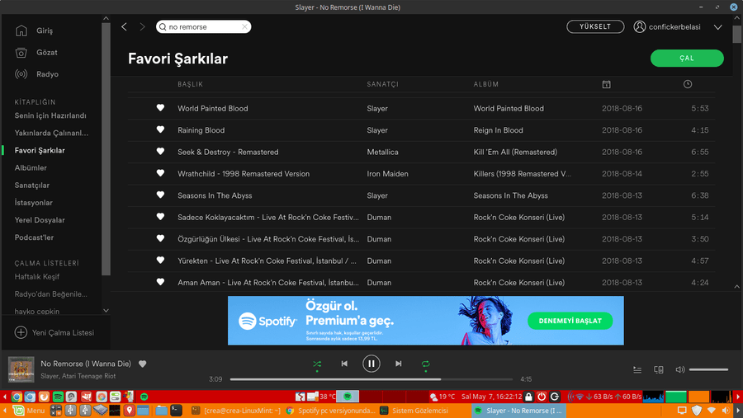Unfavorite Wrathchild heart
Screen dimensions: 743x418
click(161, 173)
